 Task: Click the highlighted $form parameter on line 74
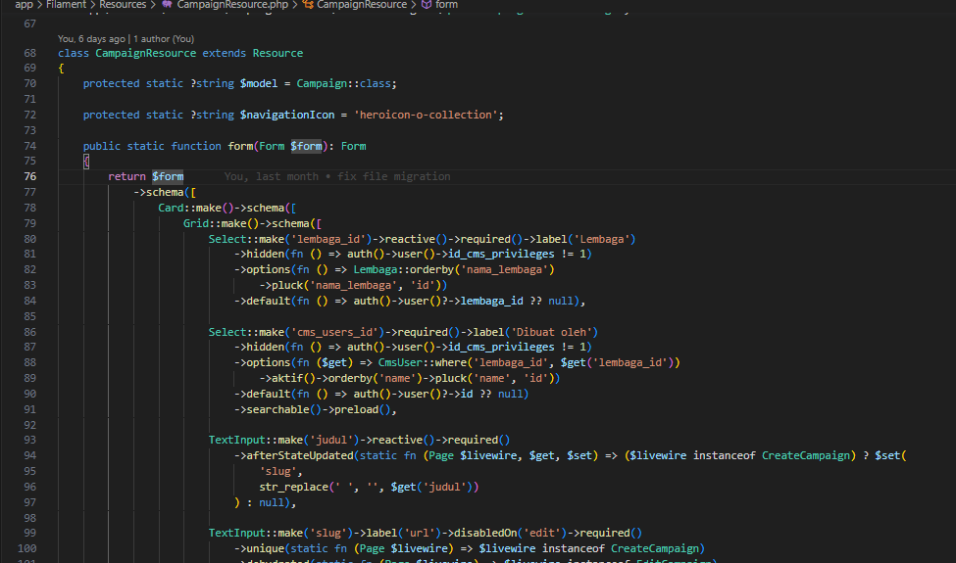point(306,146)
